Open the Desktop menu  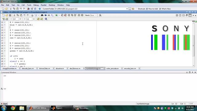(52, 5)
